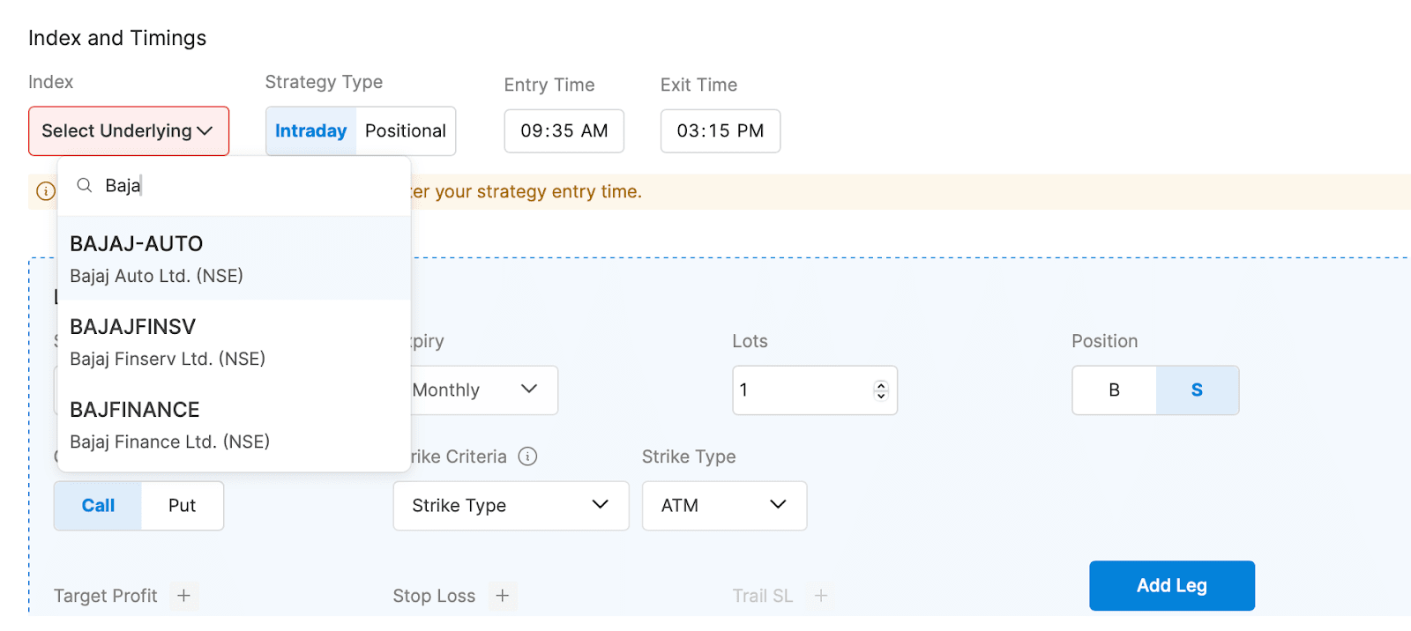The image size is (1411, 631).
Task: Increment Lots with the up stepper arrow
Action: tap(880, 383)
